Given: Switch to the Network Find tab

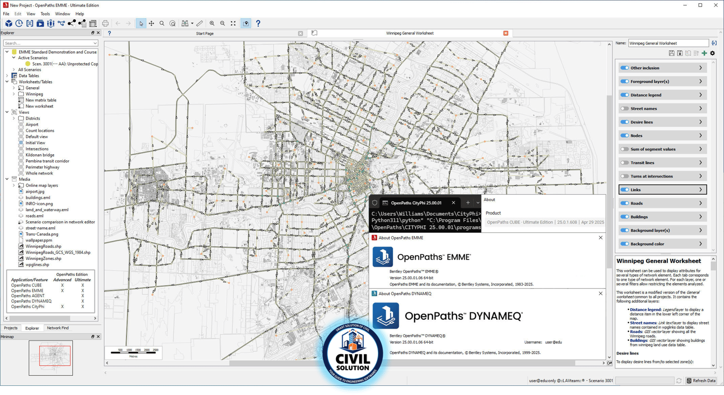Looking at the screenshot, I should point(57,328).
